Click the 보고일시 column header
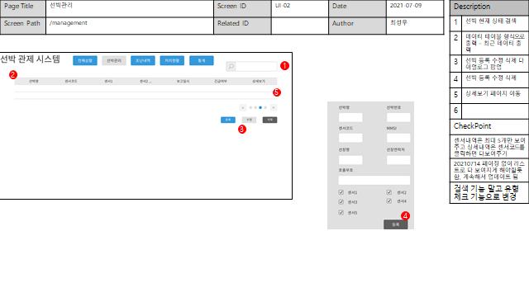Screen dimensions: 529x297 coord(183,81)
